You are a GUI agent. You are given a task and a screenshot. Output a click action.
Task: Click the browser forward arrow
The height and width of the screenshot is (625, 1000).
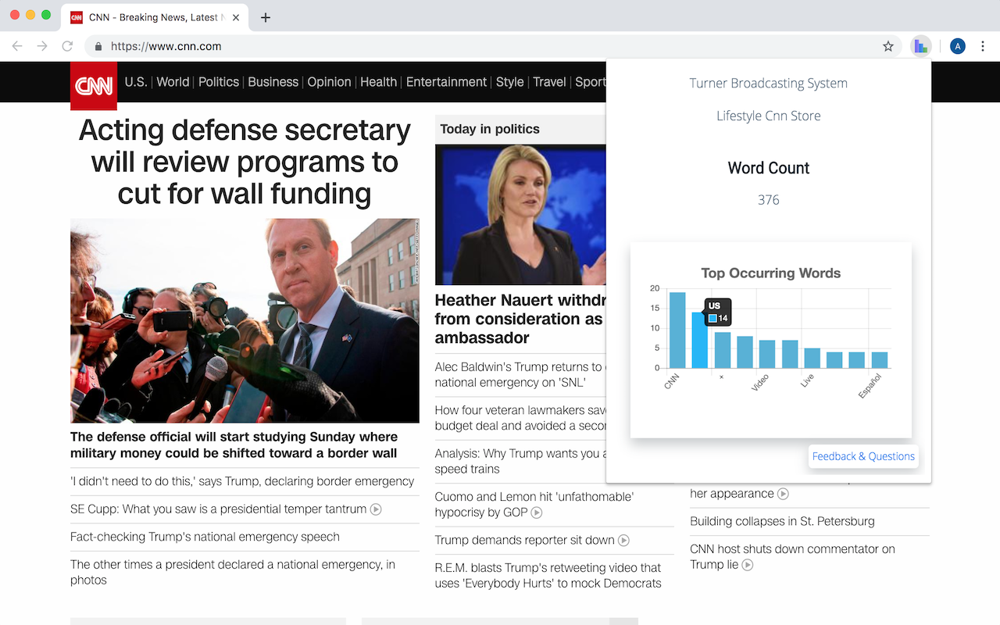pyautogui.click(x=42, y=46)
